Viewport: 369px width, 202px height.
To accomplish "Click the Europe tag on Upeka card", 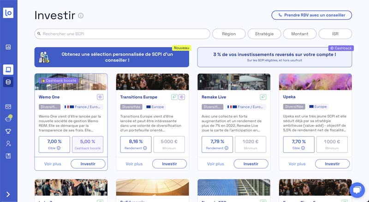I will tap(318, 107).
